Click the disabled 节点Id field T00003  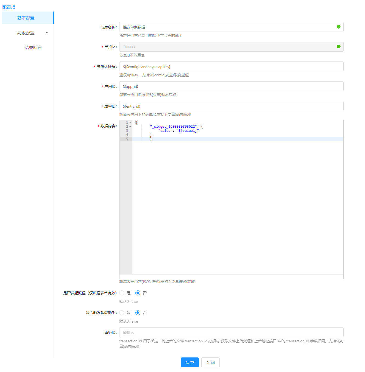tap(231, 47)
